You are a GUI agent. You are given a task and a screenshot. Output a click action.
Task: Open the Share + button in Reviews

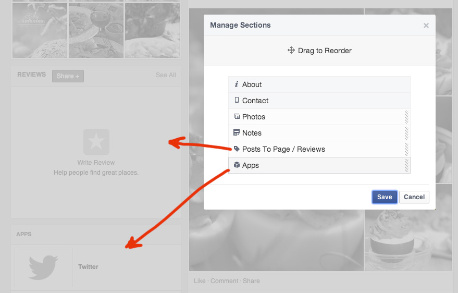68,76
